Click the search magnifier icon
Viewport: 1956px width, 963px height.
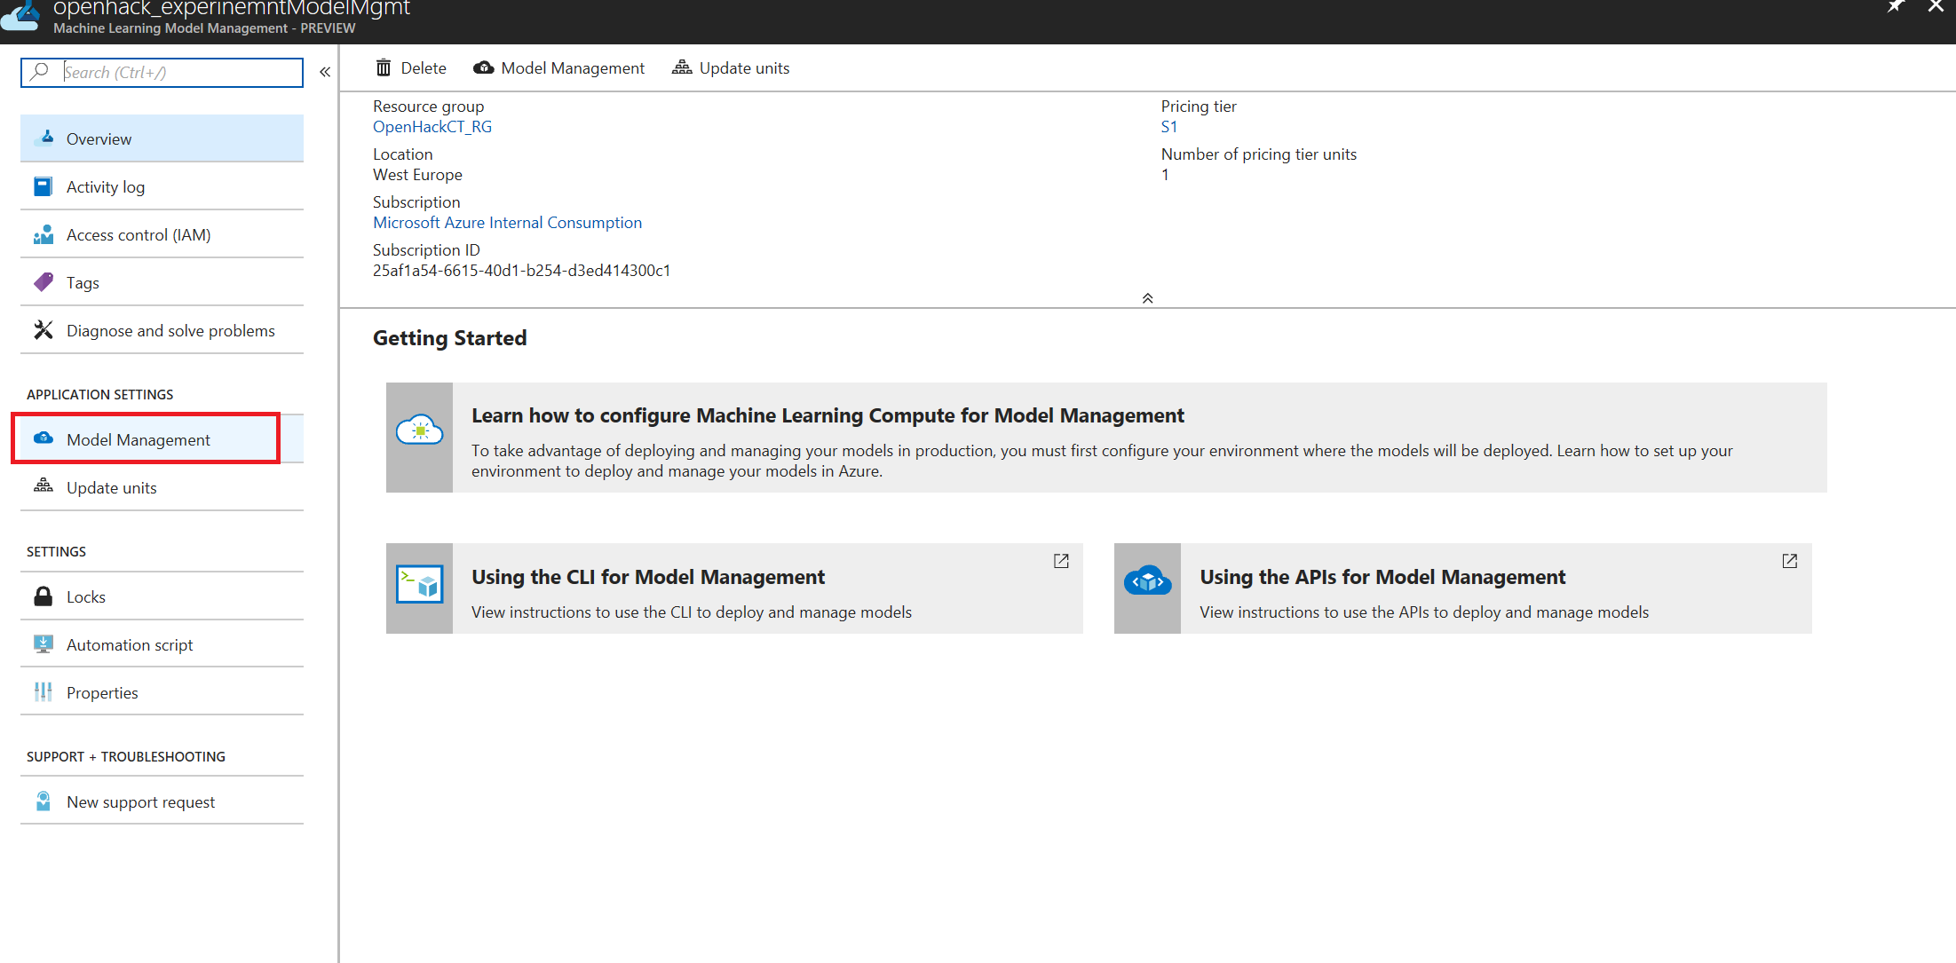point(39,72)
